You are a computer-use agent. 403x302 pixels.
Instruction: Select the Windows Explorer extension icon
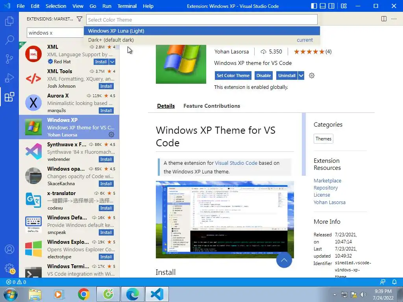33,249
